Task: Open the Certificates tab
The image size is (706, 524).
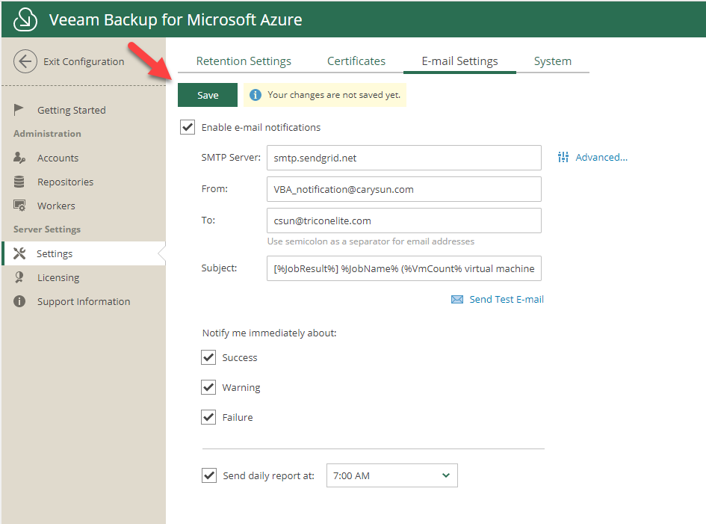Action: tap(356, 61)
